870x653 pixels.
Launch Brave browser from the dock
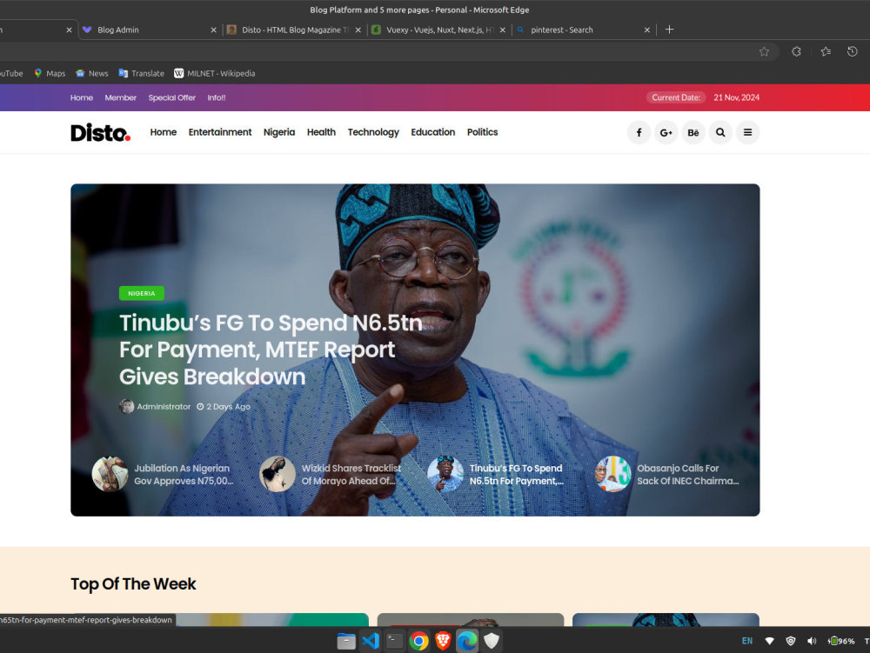point(443,641)
